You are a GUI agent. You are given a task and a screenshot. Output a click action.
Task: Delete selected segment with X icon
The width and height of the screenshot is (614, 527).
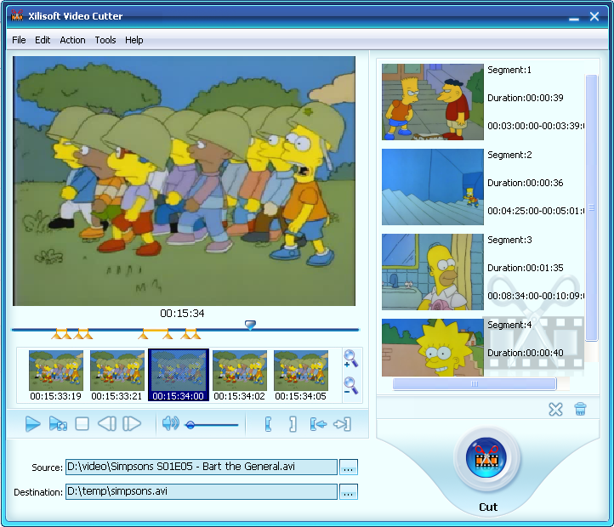[555, 410]
